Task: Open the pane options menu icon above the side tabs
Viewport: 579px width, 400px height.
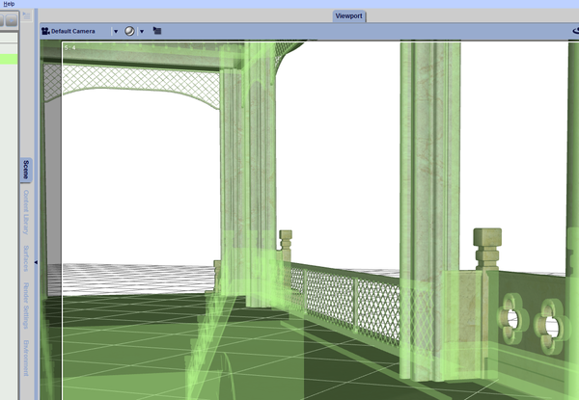Action: pyautogui.click(x=26, y=15)
